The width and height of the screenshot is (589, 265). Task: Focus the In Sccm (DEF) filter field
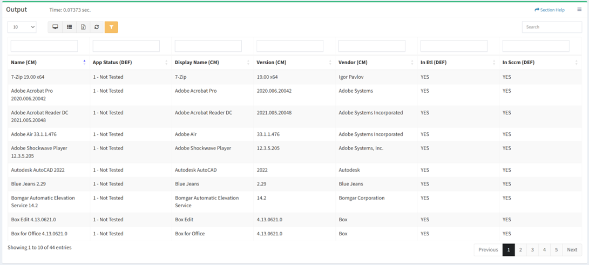[x=536, y=46]
